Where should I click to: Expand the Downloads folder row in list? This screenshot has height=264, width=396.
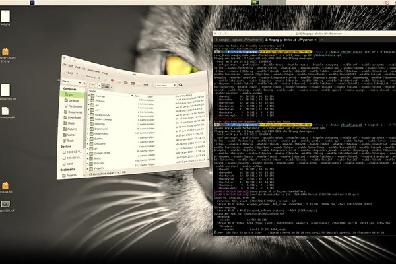(88, 133)
